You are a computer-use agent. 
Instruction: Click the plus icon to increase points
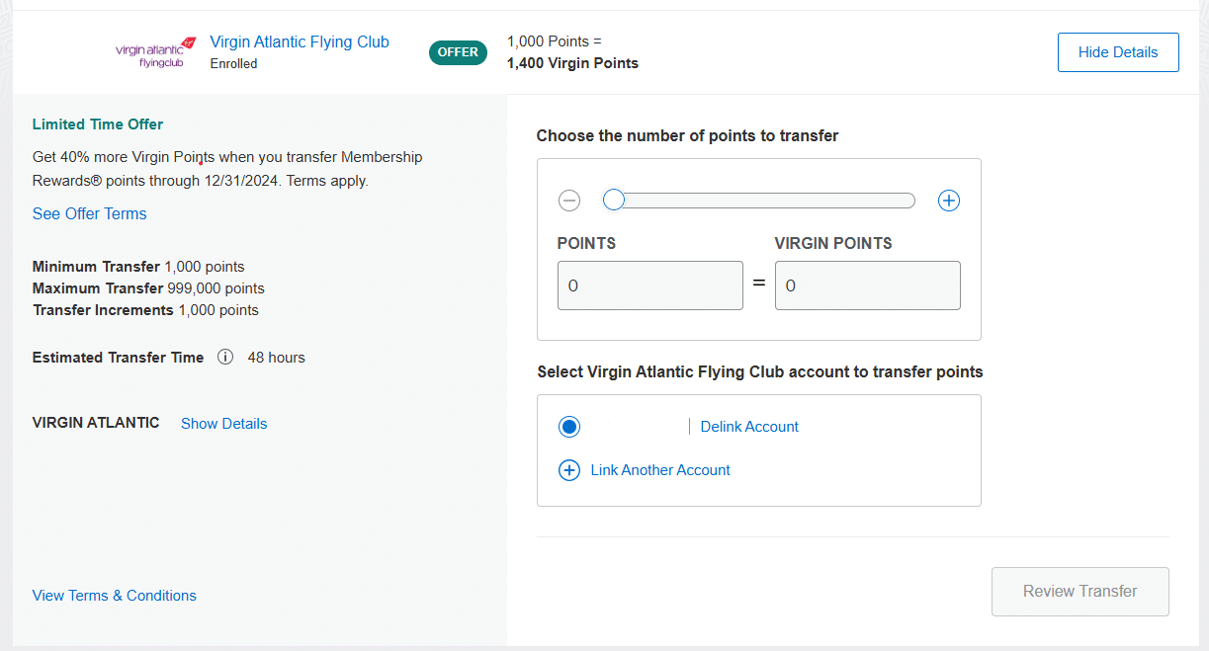click(x=949, y=201)
